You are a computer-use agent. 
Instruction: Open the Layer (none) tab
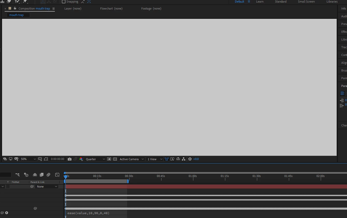[x=73, y=9]
